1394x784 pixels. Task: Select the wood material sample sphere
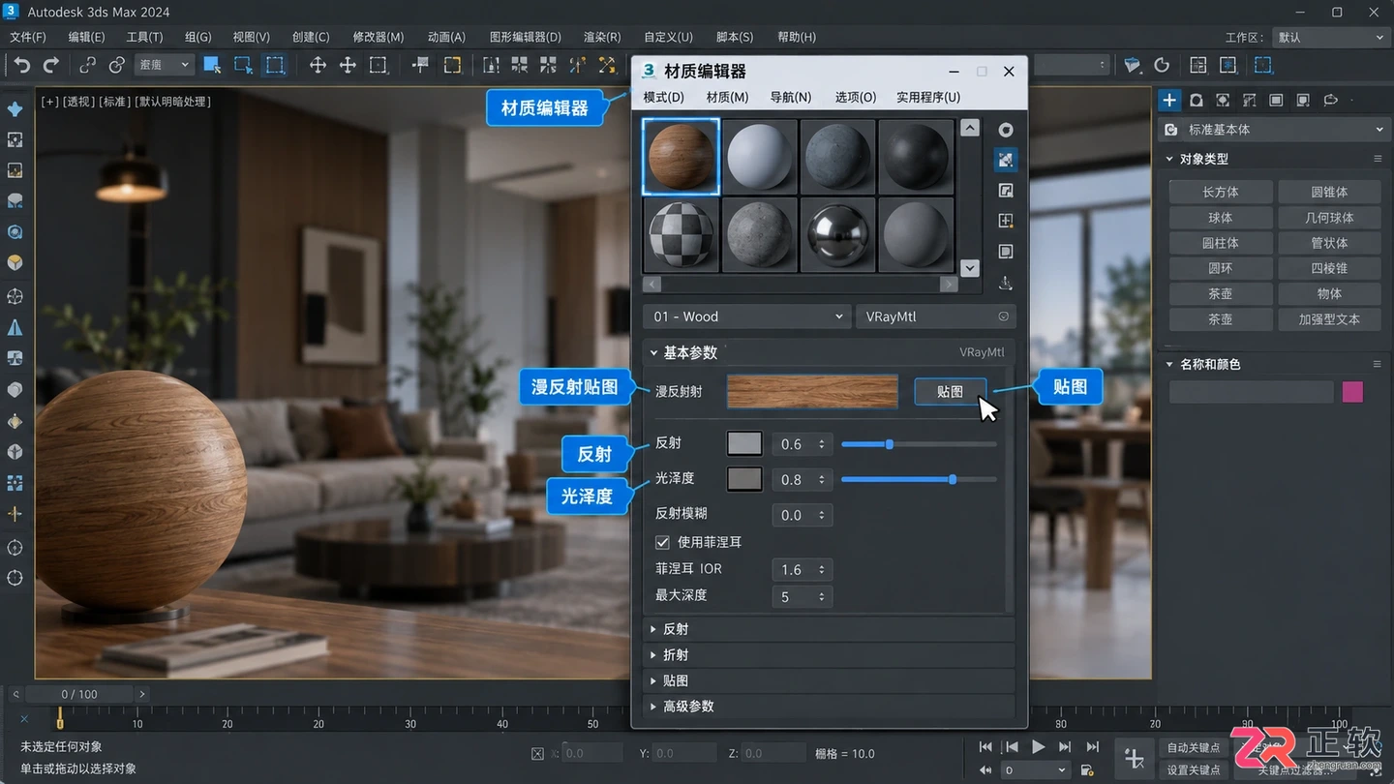681,157
